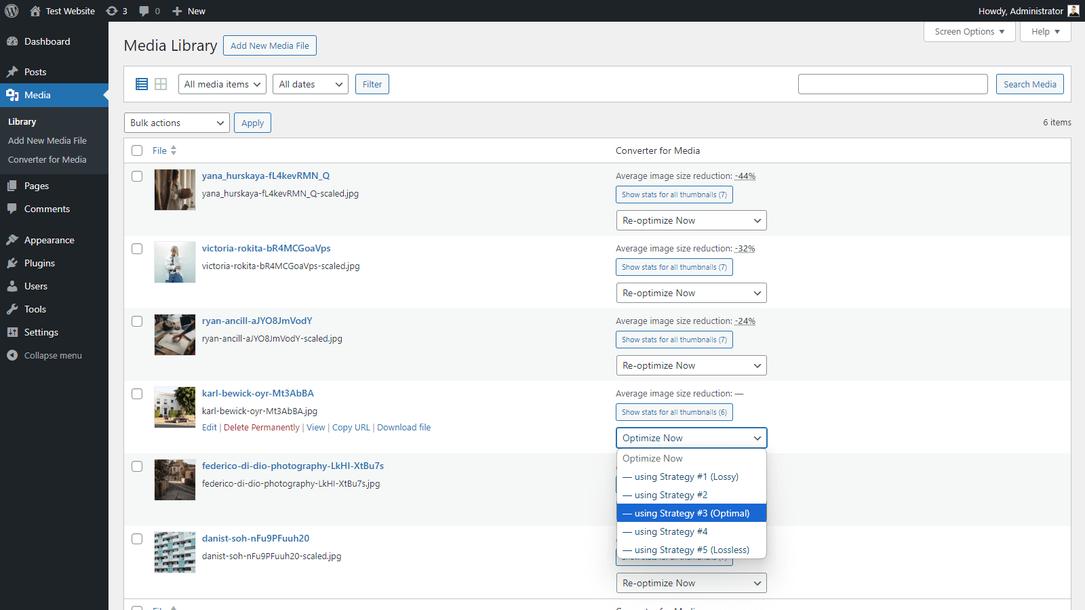The height and width of the screenshot is (610, 1085).
Task: Toggle the select all checkbox in header
Action: [x=137, y=150]
